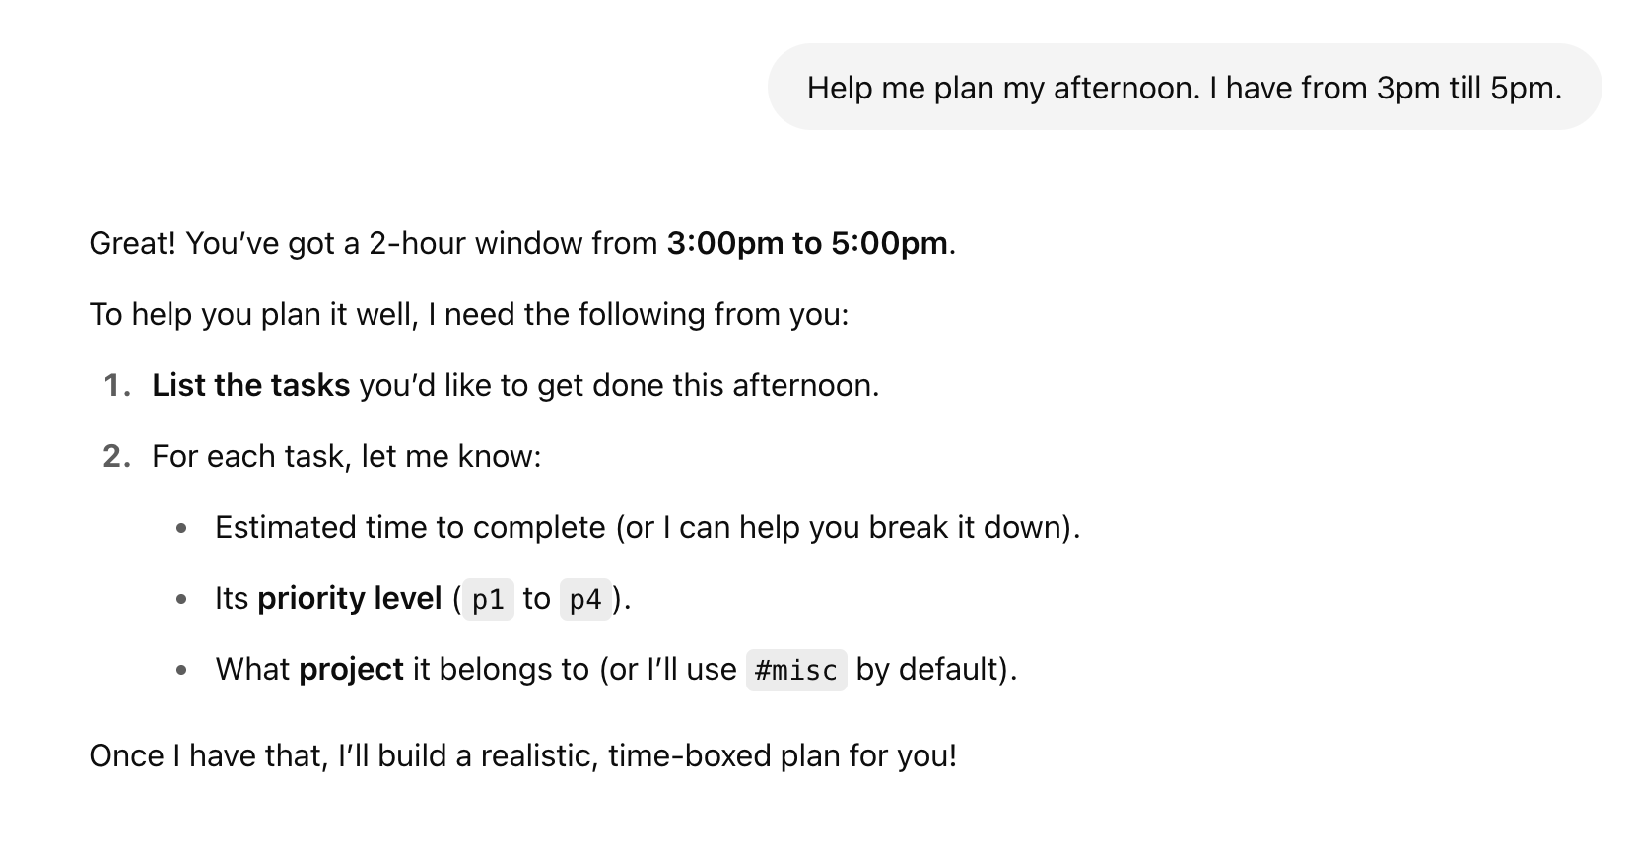The width and height of the screenshot is (1636, 851).
Task: Click 'For each task, let me know:' text
Action: [347, 456]
